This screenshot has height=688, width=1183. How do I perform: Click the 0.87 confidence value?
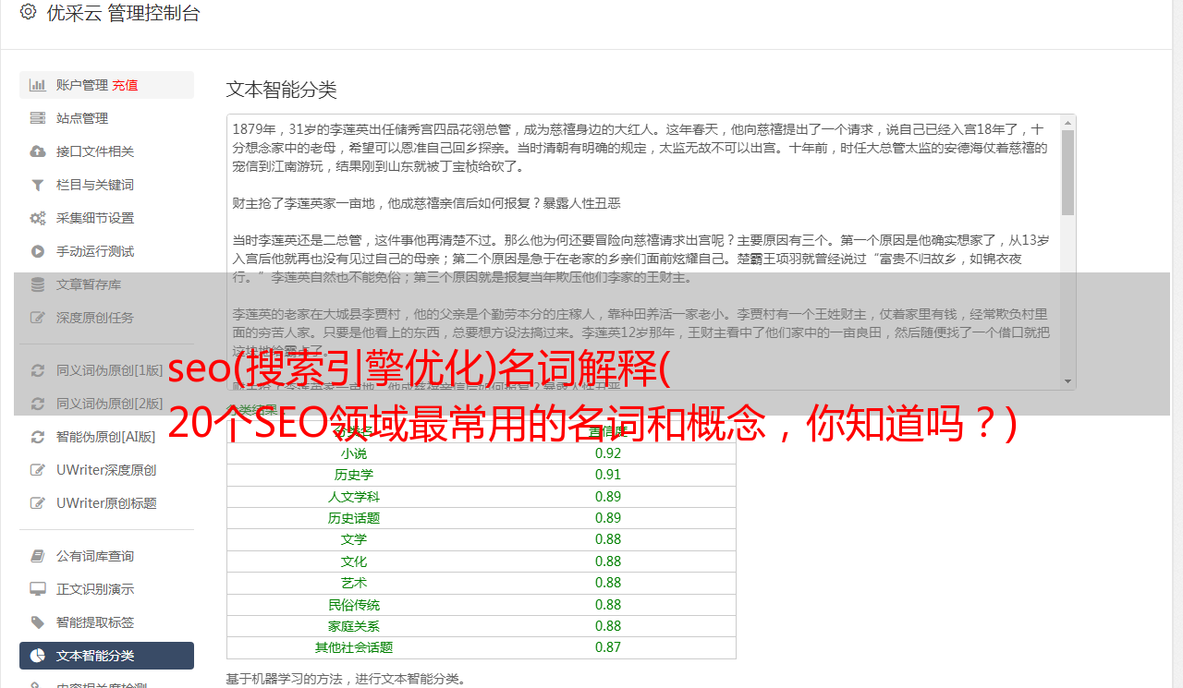pos(608,647)
